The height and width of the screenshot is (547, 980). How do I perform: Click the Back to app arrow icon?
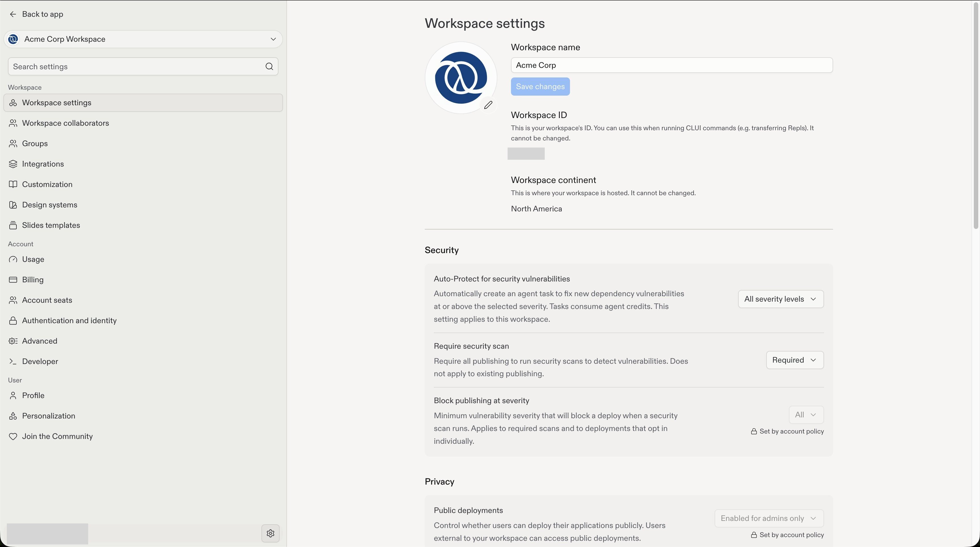click(13, 14)
